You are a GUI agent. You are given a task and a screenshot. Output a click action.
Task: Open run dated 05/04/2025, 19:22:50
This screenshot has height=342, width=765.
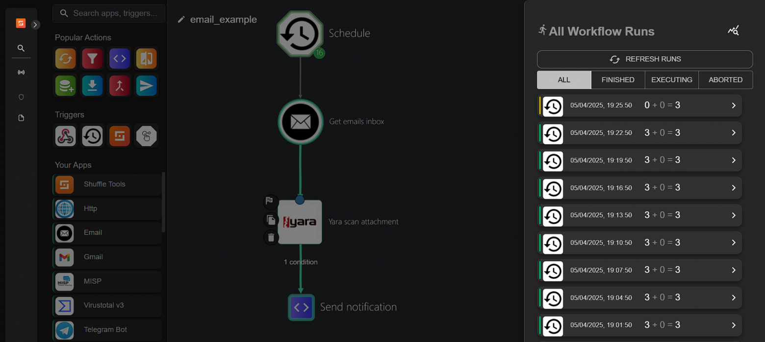point(639,133)
